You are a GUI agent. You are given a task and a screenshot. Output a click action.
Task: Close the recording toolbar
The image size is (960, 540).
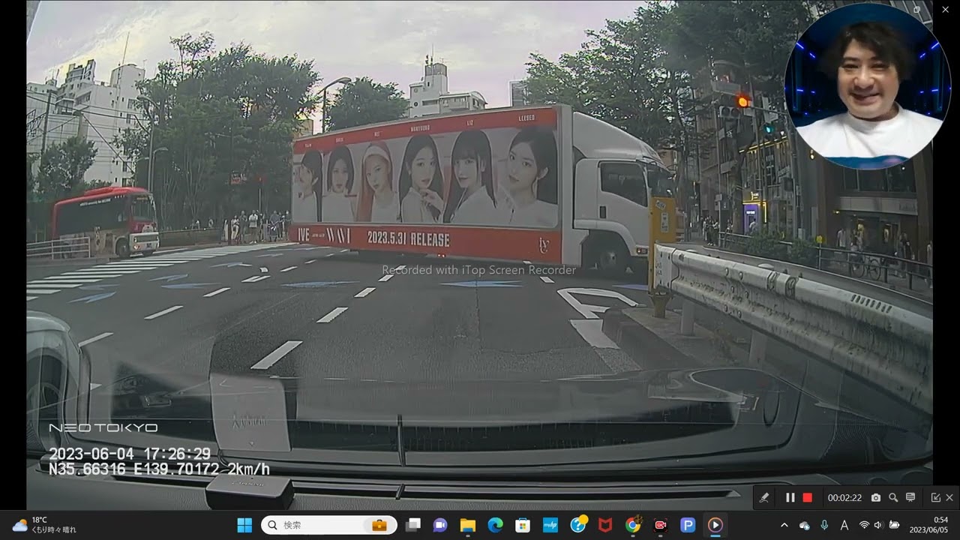point(949,498)
